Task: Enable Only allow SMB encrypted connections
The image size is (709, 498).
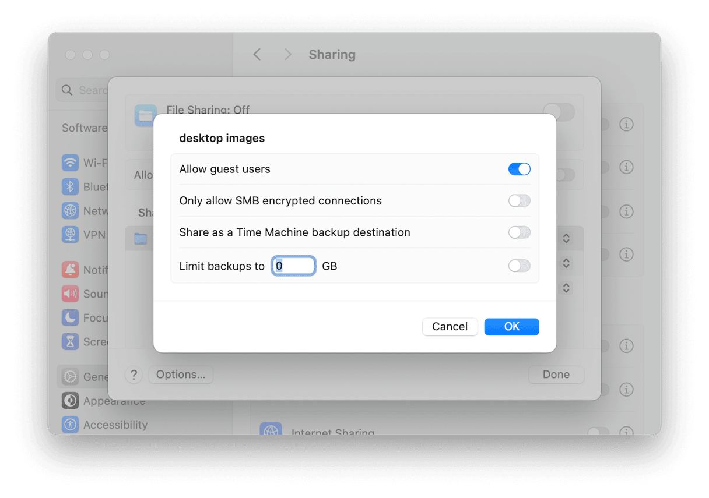Action: [x=519, y=200]
